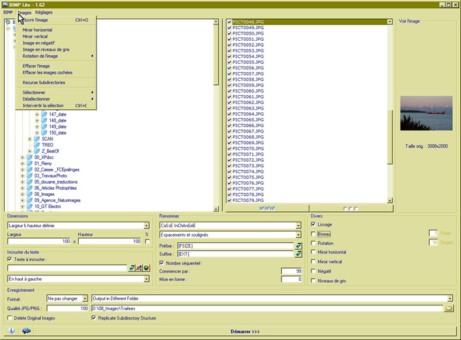The image size is (461, 340).
Task: Click the double-arrow icon beside the info icon
Action: click(x=27, y=331)
